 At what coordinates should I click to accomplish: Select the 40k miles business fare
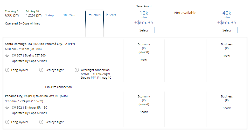pyautogui.click(x=227, y=30)
